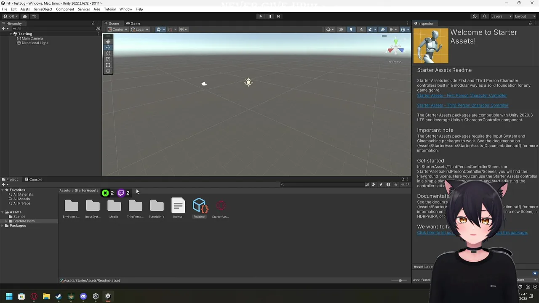
Task: Collapse the Favorites list
Action: [3, 190]
